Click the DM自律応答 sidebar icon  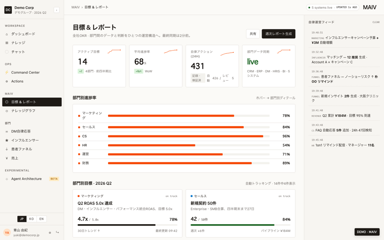(x=7, y=132)
